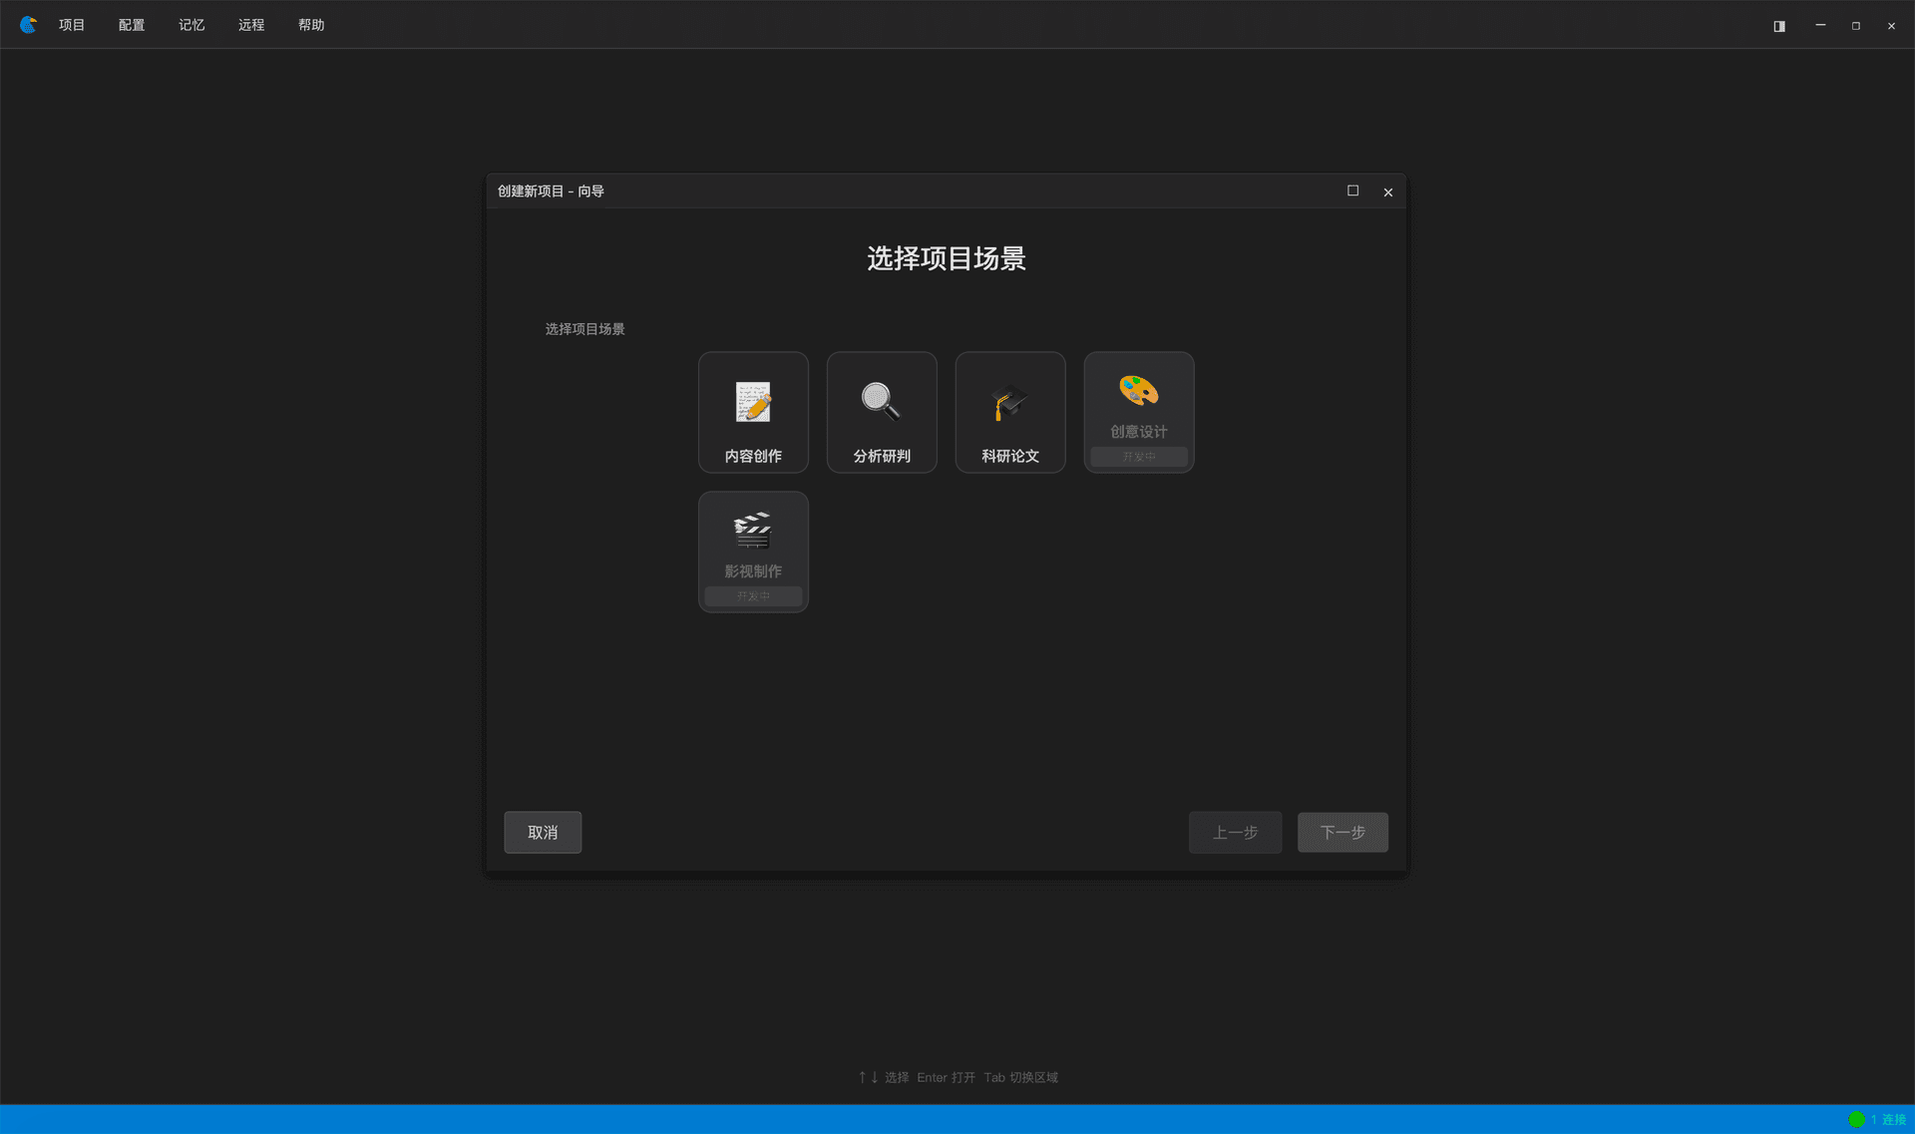This screenshot has height=1134, width=1915.
Task: Select the 内容创作 scenario card
Action: coord(753,412)
